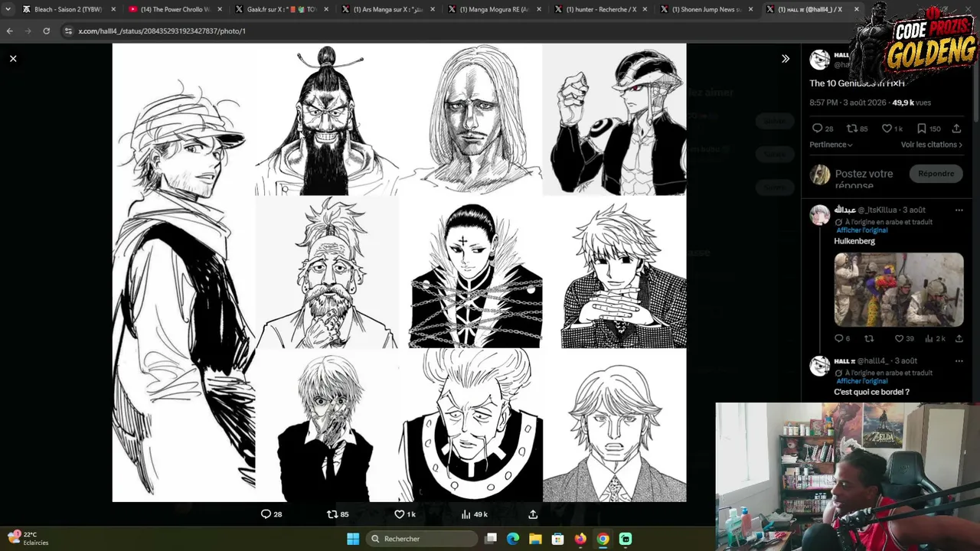The width and height of the screenshot is (980, 551).
Task: Open the soldiers and clown image thumbnail
Action: click(899, 290)
